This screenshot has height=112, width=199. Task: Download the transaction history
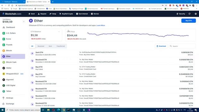tap(161, 46)
